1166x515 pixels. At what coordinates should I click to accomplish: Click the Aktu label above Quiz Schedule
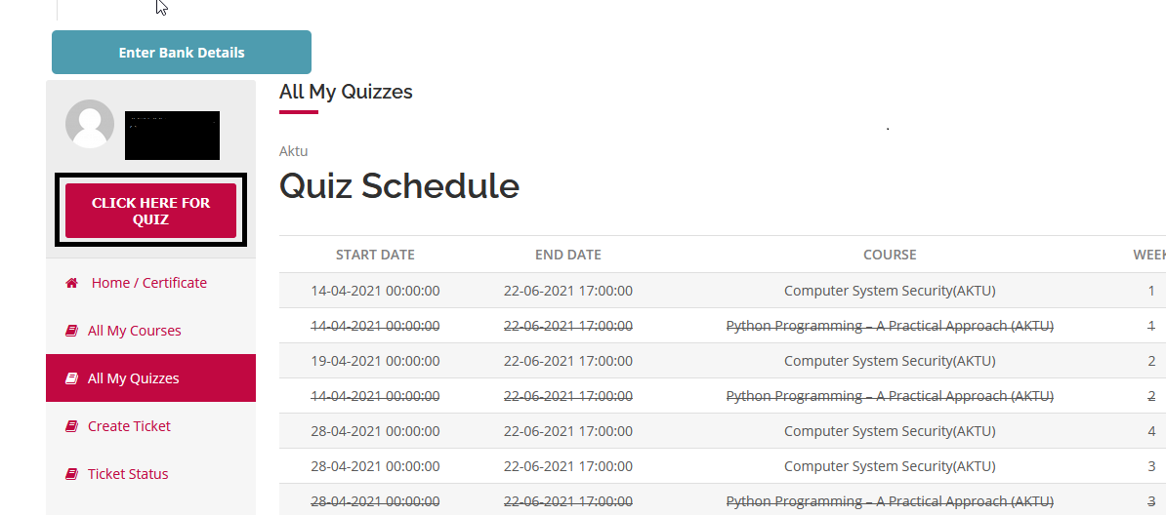[294, 151]
